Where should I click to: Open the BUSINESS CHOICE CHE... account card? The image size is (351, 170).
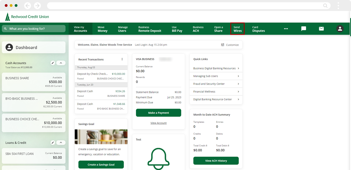[34, 123]
